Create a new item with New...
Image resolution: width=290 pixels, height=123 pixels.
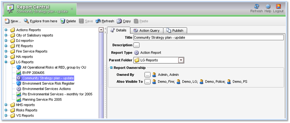coord(13,21)
